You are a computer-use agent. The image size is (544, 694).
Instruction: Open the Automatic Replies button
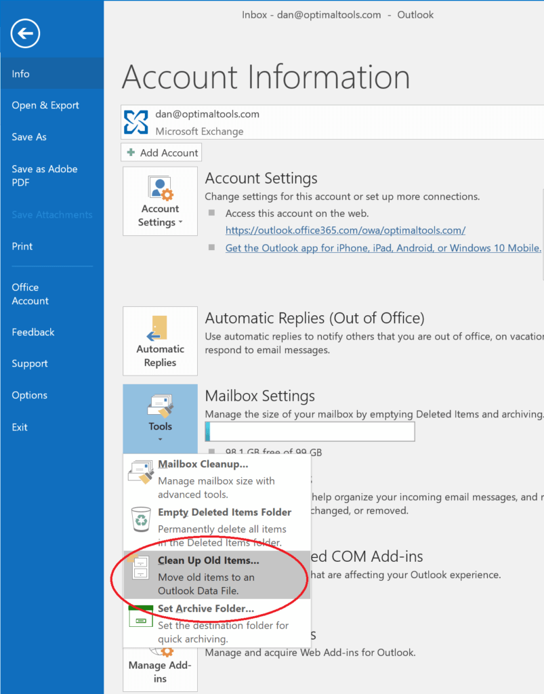click(x=160, y=342)
